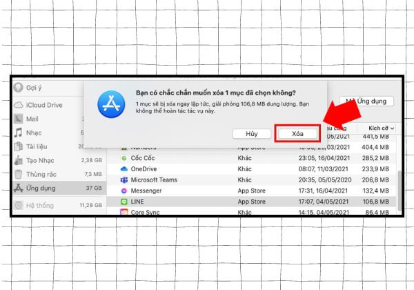Click the Mở Ứng dụng button

pos(366,101)
